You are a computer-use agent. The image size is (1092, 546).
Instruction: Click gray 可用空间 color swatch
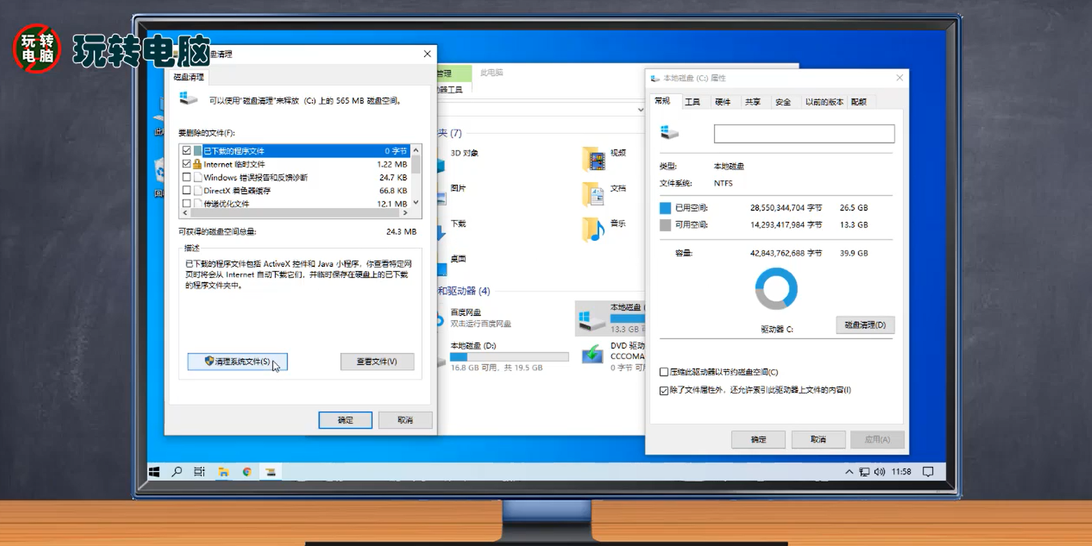665,225
